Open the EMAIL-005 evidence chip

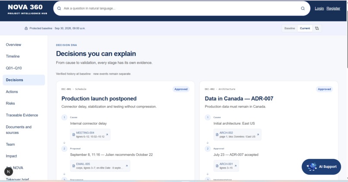click(100, 166)
